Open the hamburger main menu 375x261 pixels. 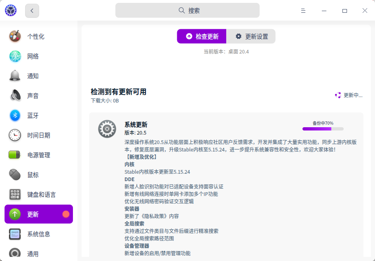(x=303, y=11)
